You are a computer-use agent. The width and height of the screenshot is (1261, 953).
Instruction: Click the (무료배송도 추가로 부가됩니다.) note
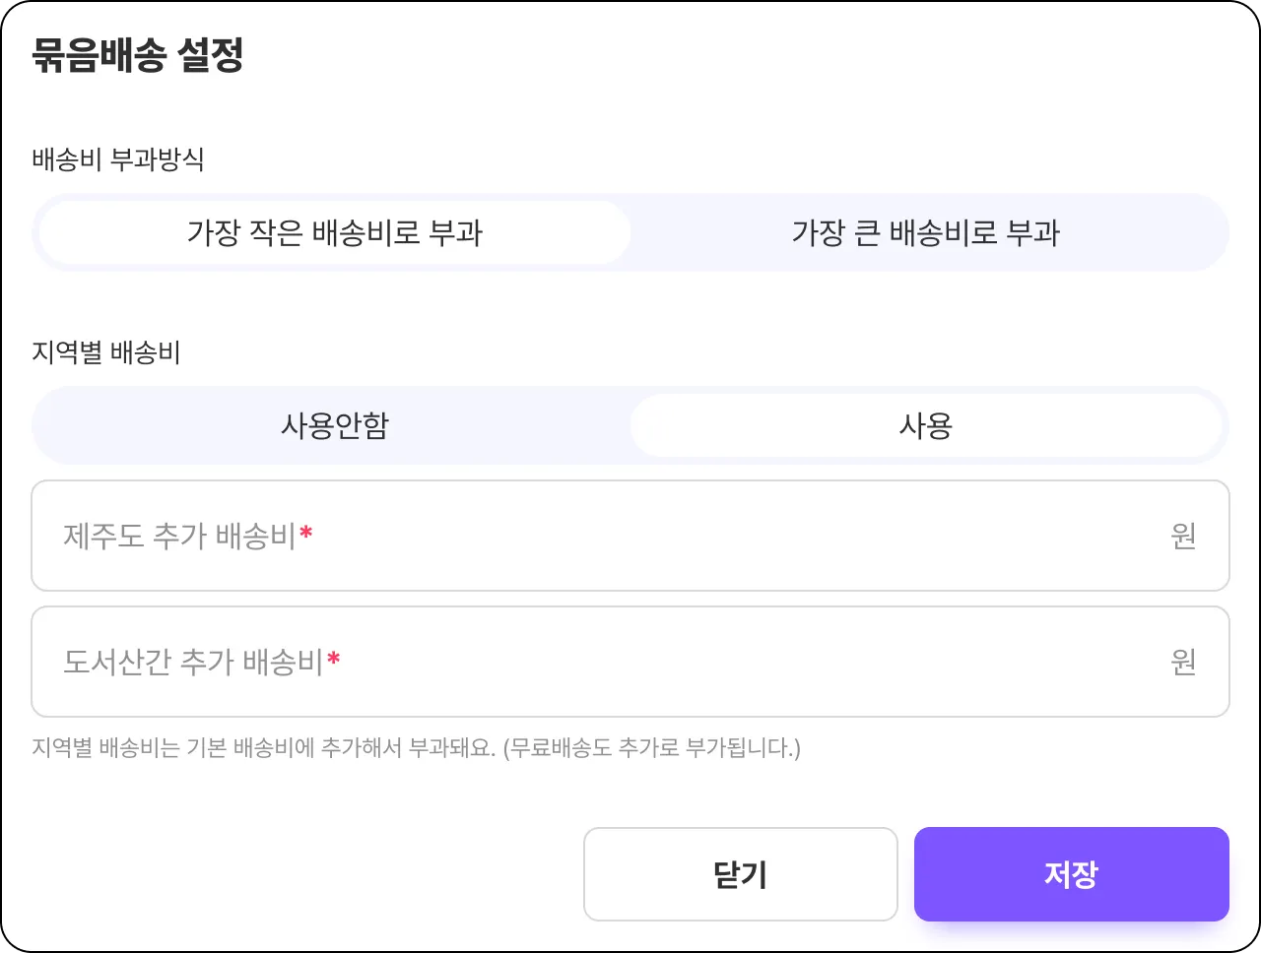point(651,748)
